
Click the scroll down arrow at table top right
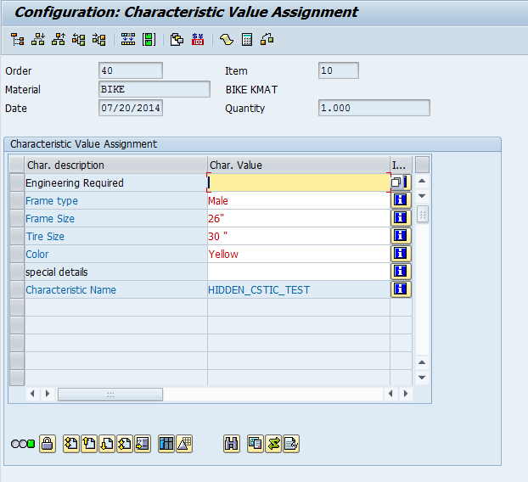422,196
